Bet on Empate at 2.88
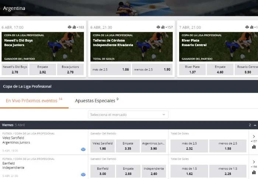258x179 pixels. (x=128, y=171)
